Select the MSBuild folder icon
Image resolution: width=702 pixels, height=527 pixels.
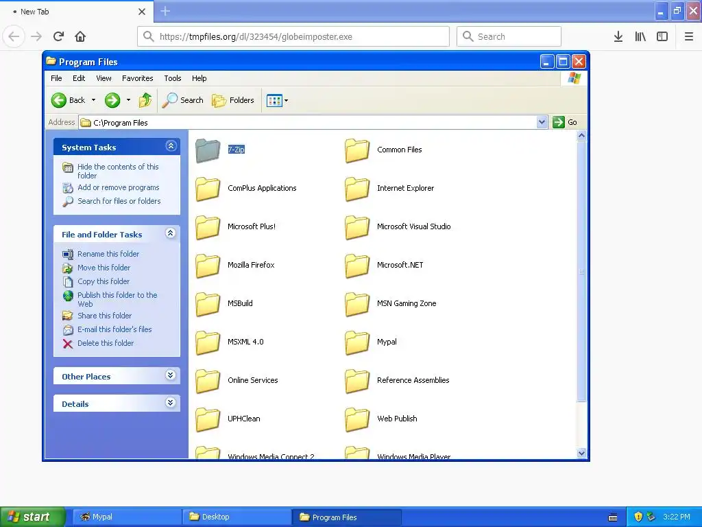208,304
